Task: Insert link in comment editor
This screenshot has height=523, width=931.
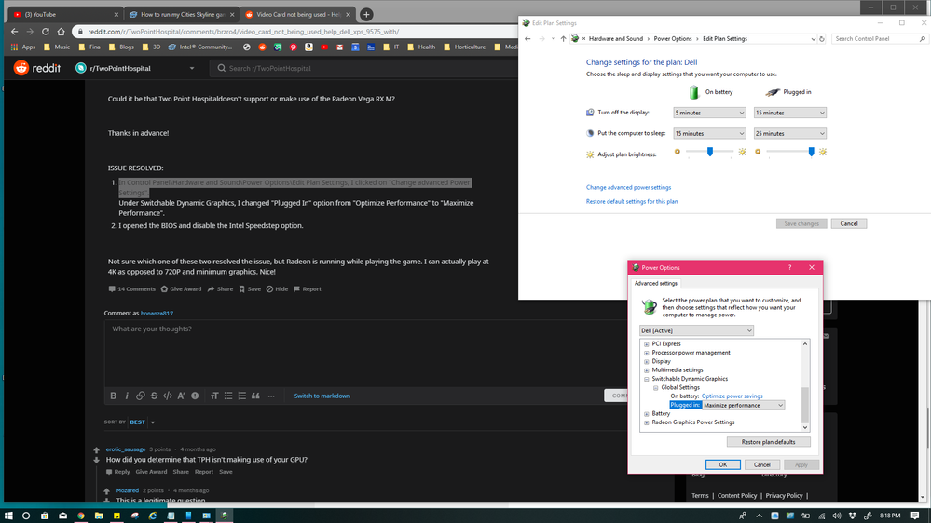Action: pyautogui.click(x=140, y=396)
